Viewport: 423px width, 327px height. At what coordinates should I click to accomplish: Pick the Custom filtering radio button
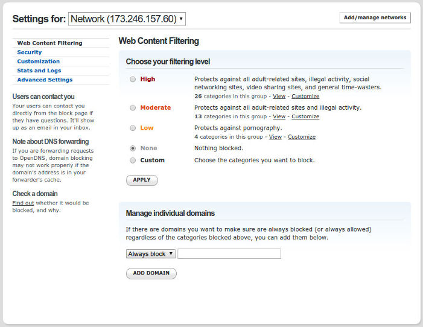133,160
